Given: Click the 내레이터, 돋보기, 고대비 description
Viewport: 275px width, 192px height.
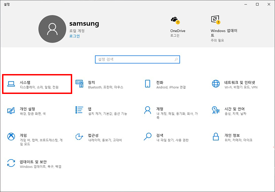Looking at the screenshot, I should tap(105, 140).
